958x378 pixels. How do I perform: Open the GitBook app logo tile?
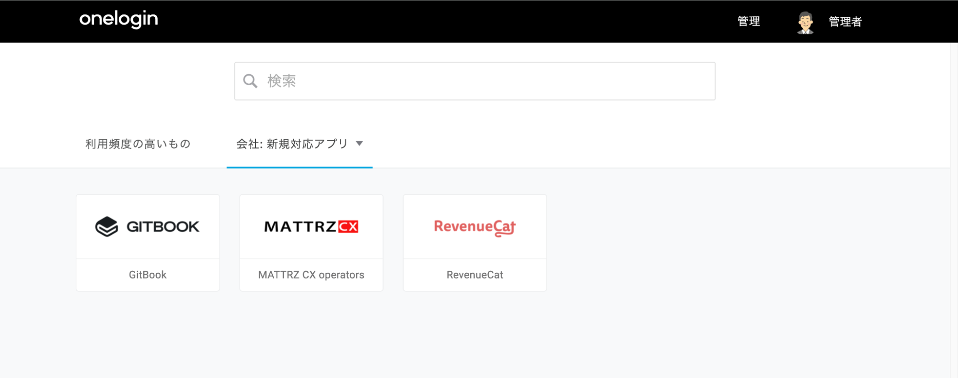click(x=148, y=226)
